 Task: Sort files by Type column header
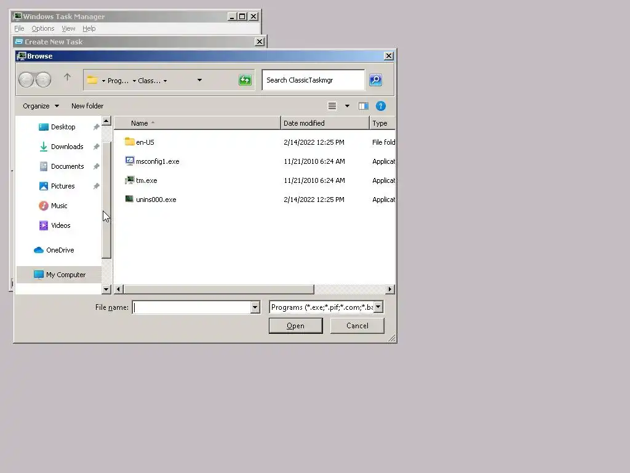pos(382,123)
